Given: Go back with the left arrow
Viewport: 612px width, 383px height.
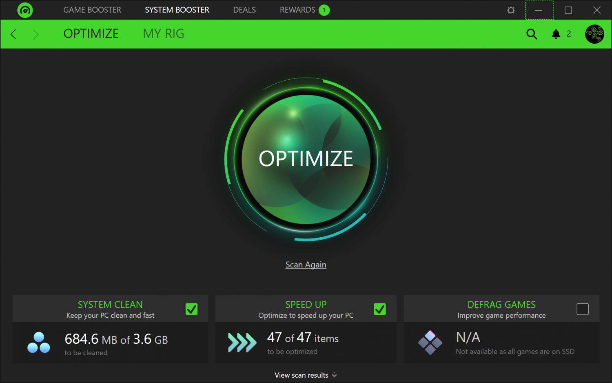Looking at the screenshot, I should 13,34.
